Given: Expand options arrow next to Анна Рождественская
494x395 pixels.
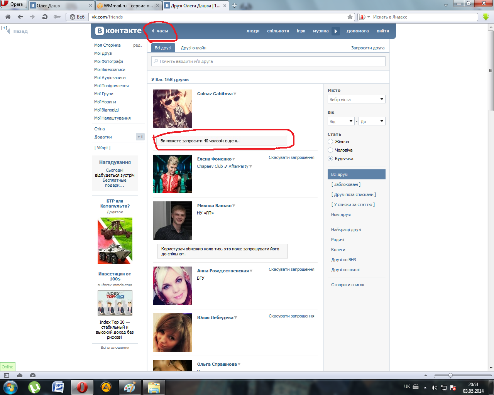Looking at the screenshot, I should click(x=251, y=271).
